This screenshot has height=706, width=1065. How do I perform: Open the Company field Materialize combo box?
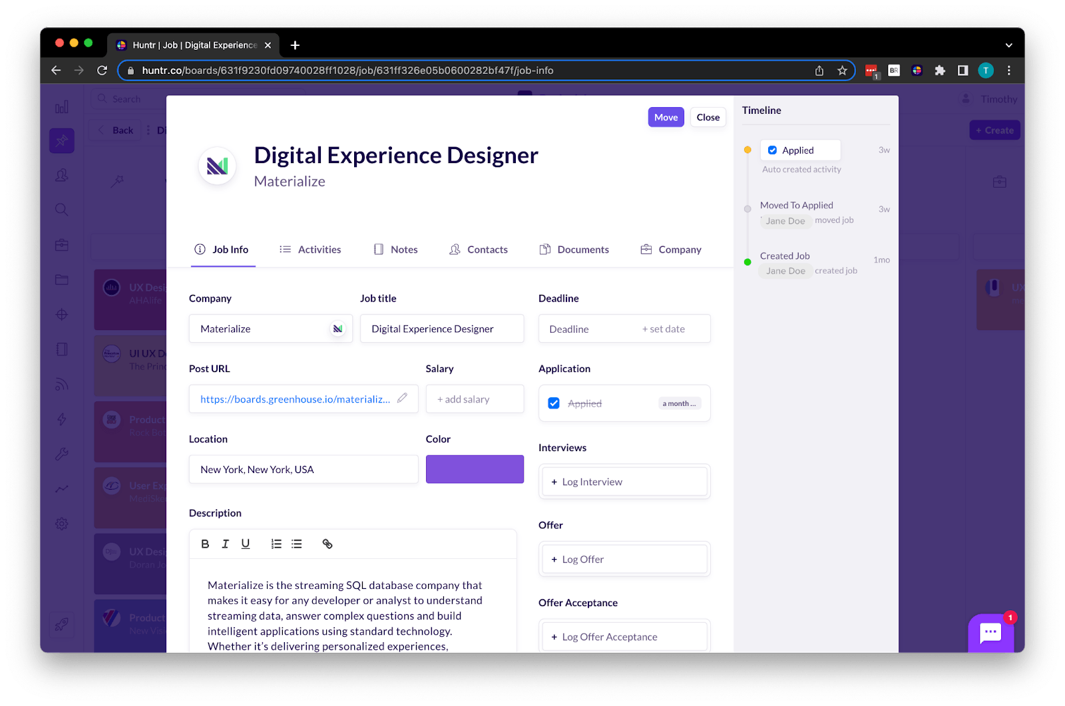(270, 329)
